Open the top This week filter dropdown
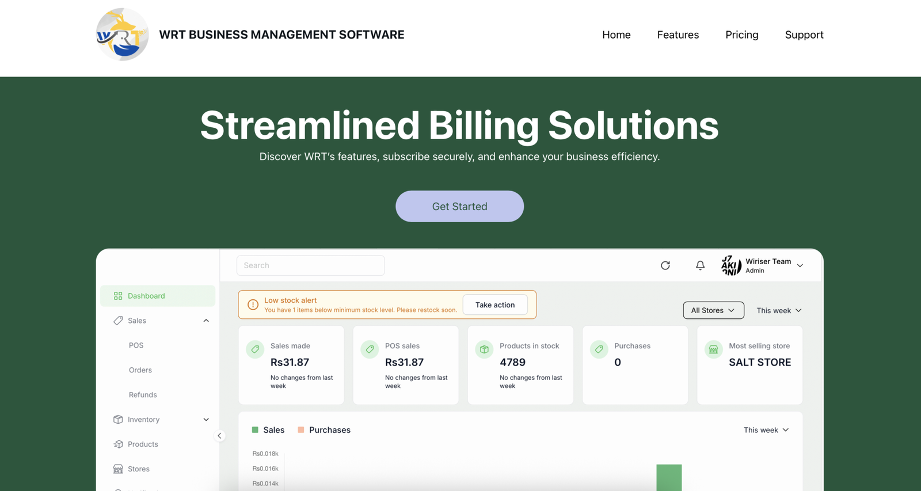 click(x=778, y=310)
